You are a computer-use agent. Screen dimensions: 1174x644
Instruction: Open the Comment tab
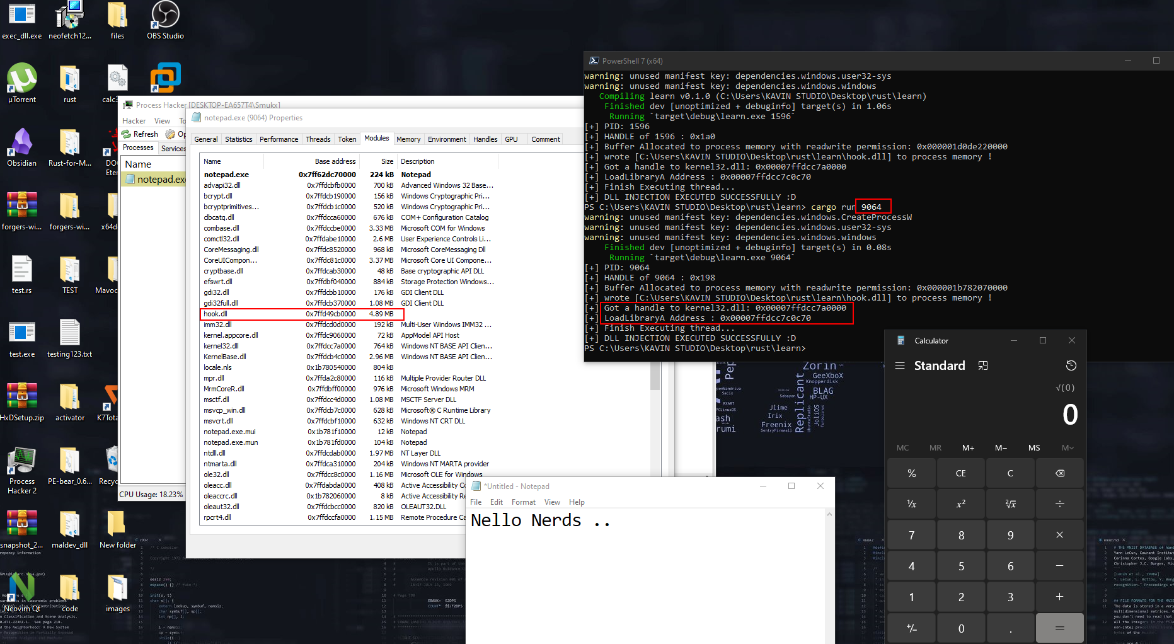[545, 139]
